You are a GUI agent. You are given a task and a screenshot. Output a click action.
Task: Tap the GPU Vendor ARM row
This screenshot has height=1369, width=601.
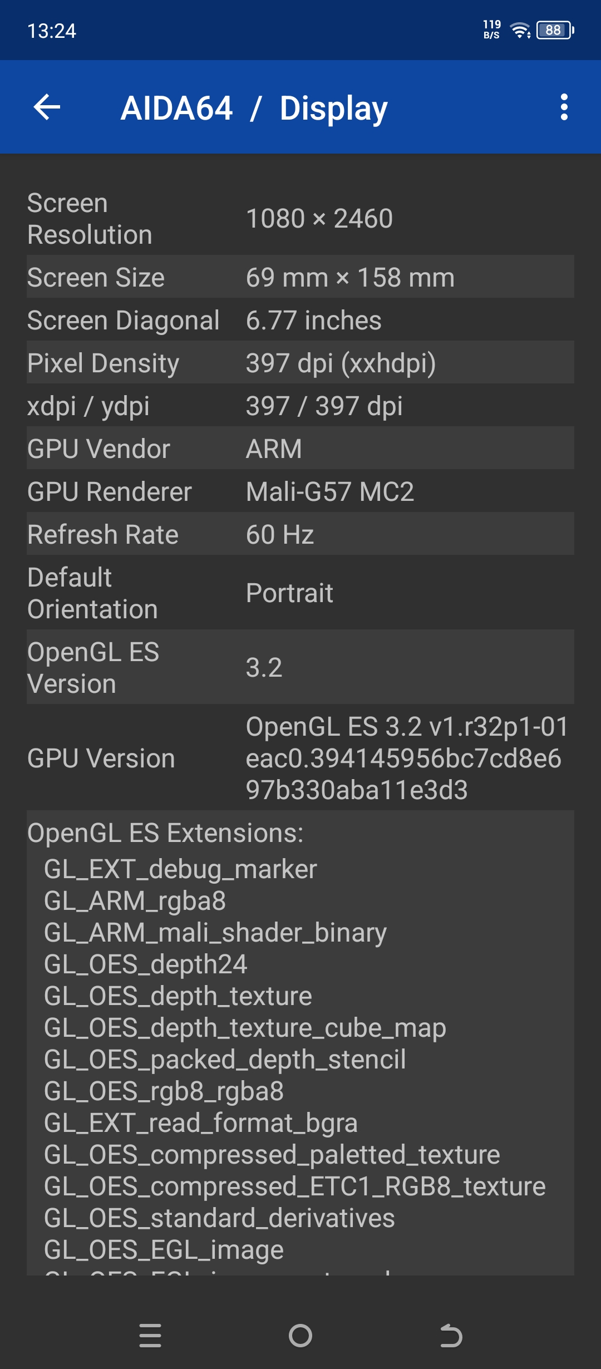[300, 448]
